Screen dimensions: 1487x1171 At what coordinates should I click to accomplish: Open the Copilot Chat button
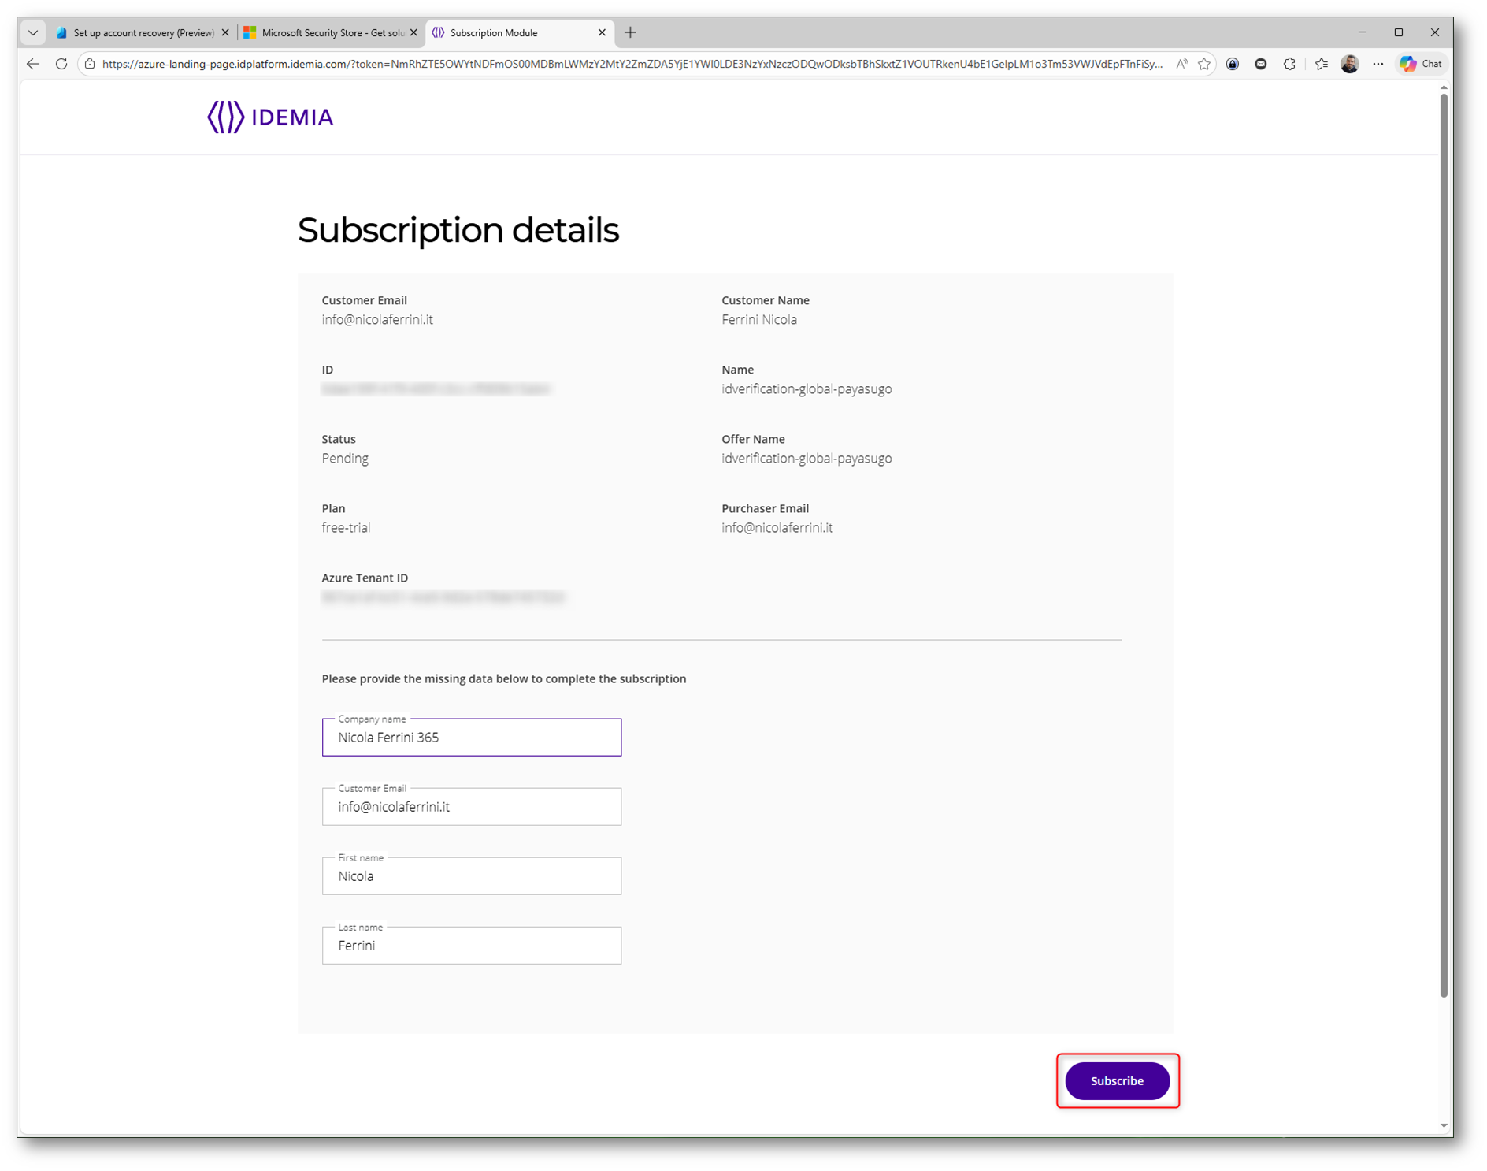1422,64
